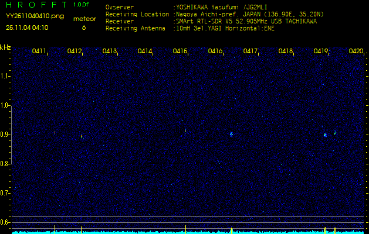369x234 pixels.
Task: Select the 0.7 frequency axis label
Action: [5, 192]
